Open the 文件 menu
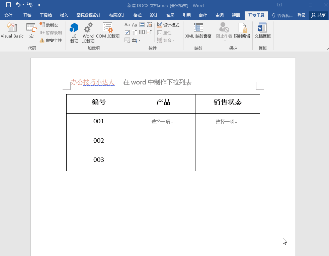The height and width of the screenshot is (256, 329). click(x=8, y=15)
